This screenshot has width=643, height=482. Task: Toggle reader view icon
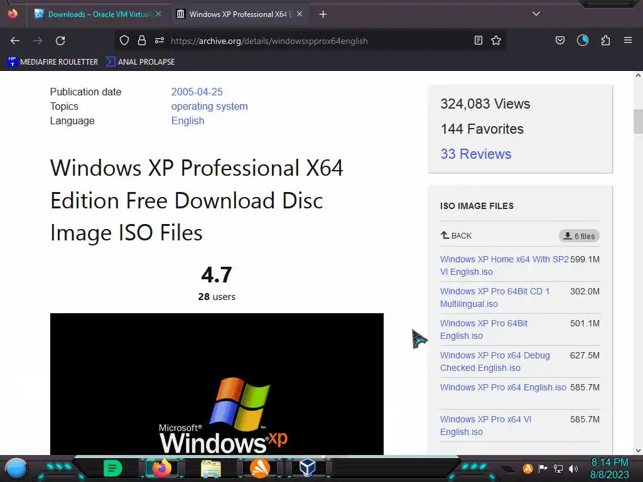pyautogui.click(x=478, y=40)
